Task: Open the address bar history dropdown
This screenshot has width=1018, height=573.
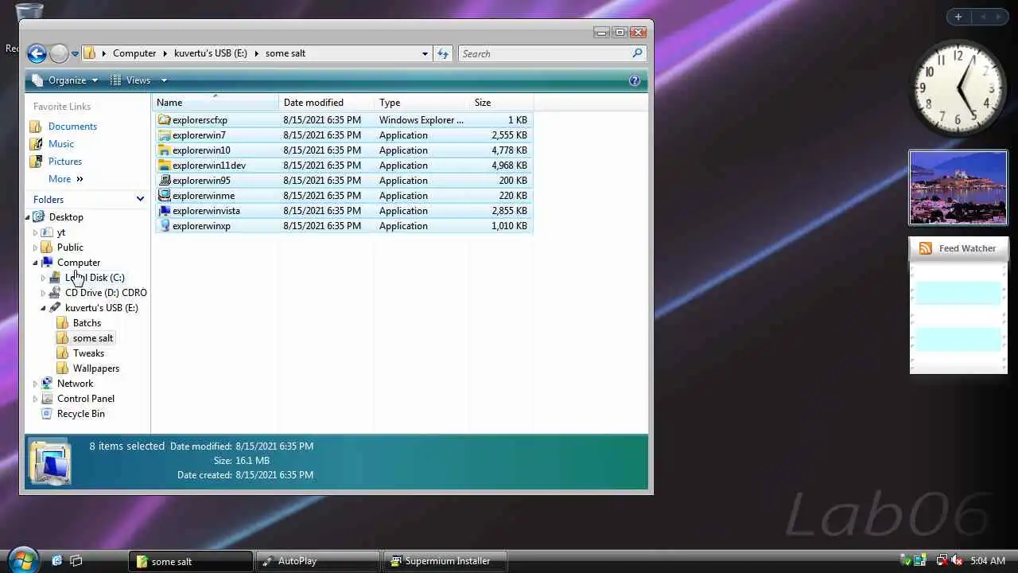Action: [x=425, y=54]
